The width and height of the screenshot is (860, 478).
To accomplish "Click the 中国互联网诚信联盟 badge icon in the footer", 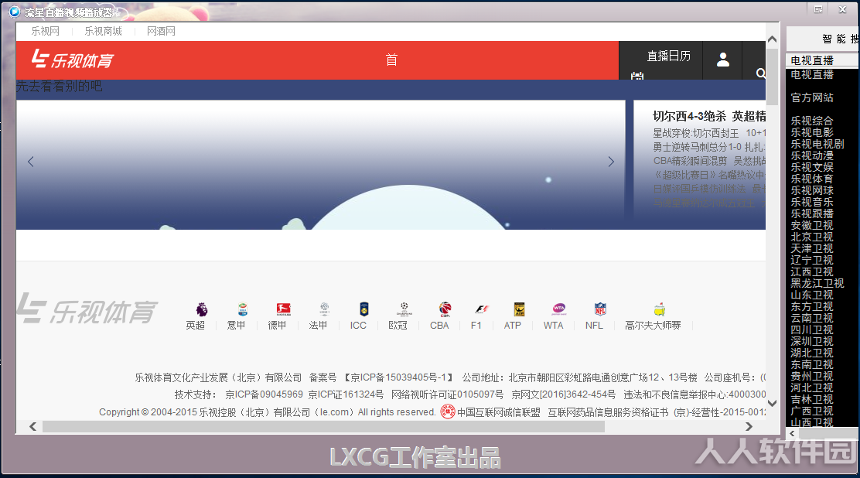I will [x=448, y=411].
